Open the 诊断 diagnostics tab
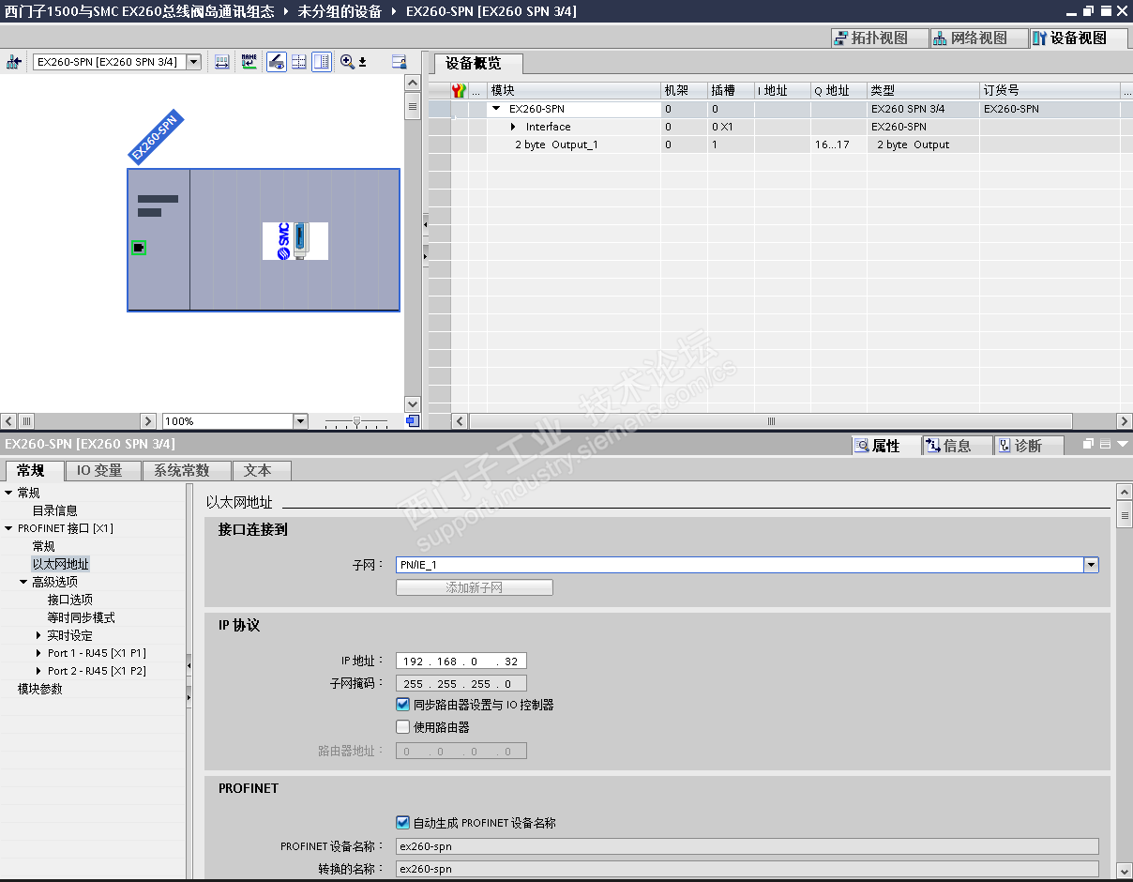The width and height of the screenshot is (1133, 882). point(1028,446)
